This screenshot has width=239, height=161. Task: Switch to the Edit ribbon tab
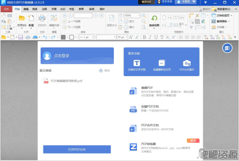coord(26,9)
